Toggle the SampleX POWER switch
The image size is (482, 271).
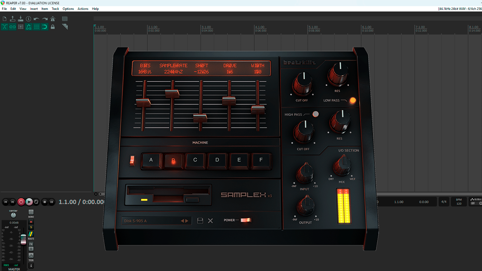(246, 220)
